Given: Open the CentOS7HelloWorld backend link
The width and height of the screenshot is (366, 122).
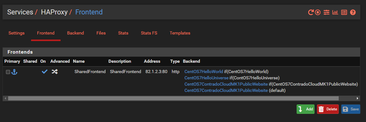Looking at the screenshot, I should pos(204,72).
